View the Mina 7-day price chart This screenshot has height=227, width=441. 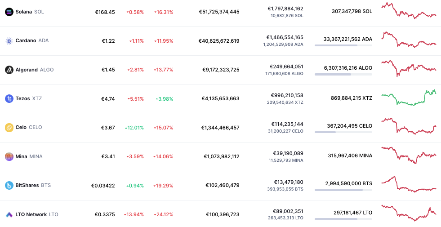(409, 155)
